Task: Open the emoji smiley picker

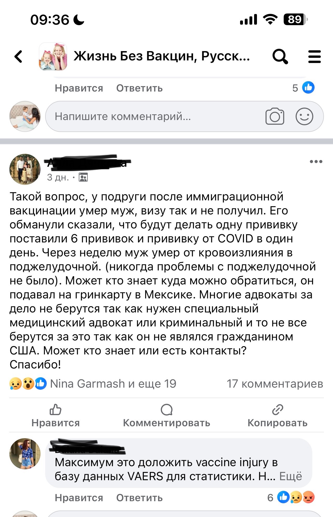Action: [x=304, y=116]
